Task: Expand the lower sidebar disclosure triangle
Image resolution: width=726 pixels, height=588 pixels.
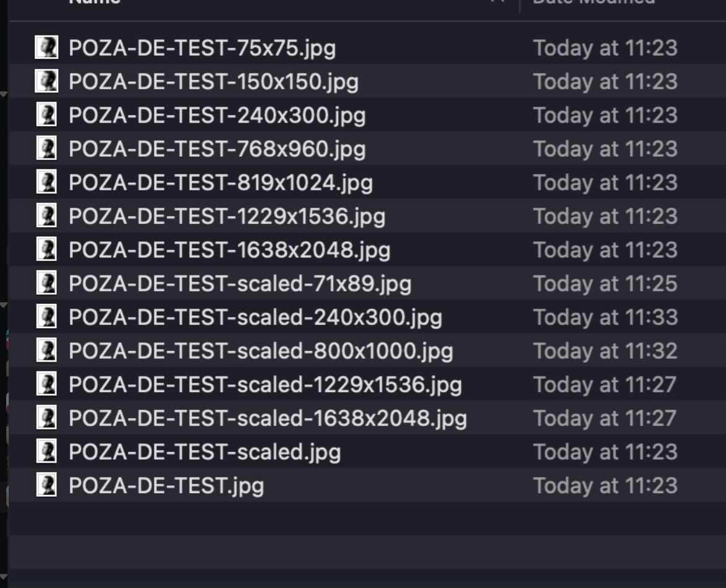Action: pos(5,305)
